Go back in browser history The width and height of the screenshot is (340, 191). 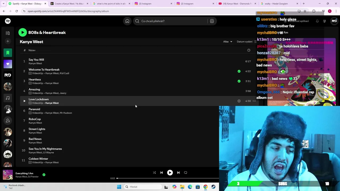tap(4, 11)
